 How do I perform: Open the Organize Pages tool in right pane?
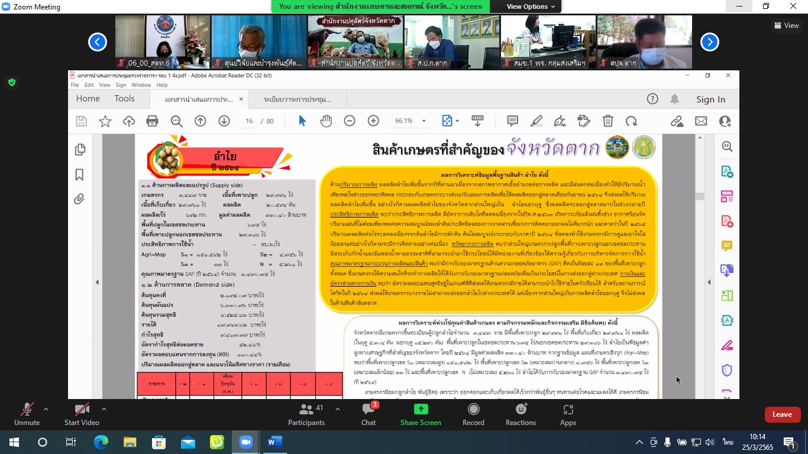tap(727, 296)
